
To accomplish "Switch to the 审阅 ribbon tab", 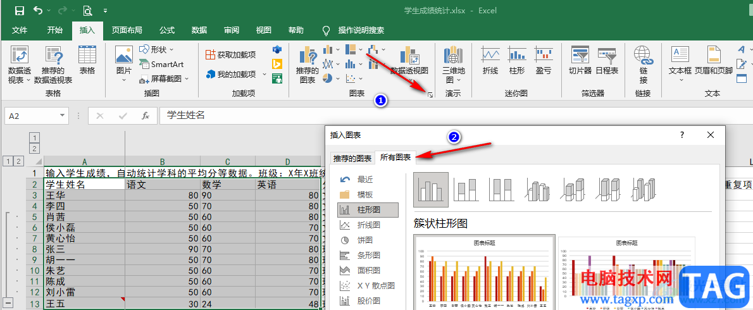I will click(x=231, y=30).
